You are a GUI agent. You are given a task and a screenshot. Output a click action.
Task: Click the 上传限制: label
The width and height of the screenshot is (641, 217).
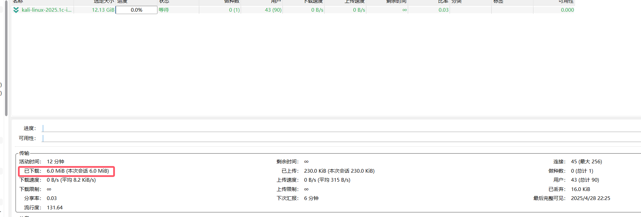[287, 189]
